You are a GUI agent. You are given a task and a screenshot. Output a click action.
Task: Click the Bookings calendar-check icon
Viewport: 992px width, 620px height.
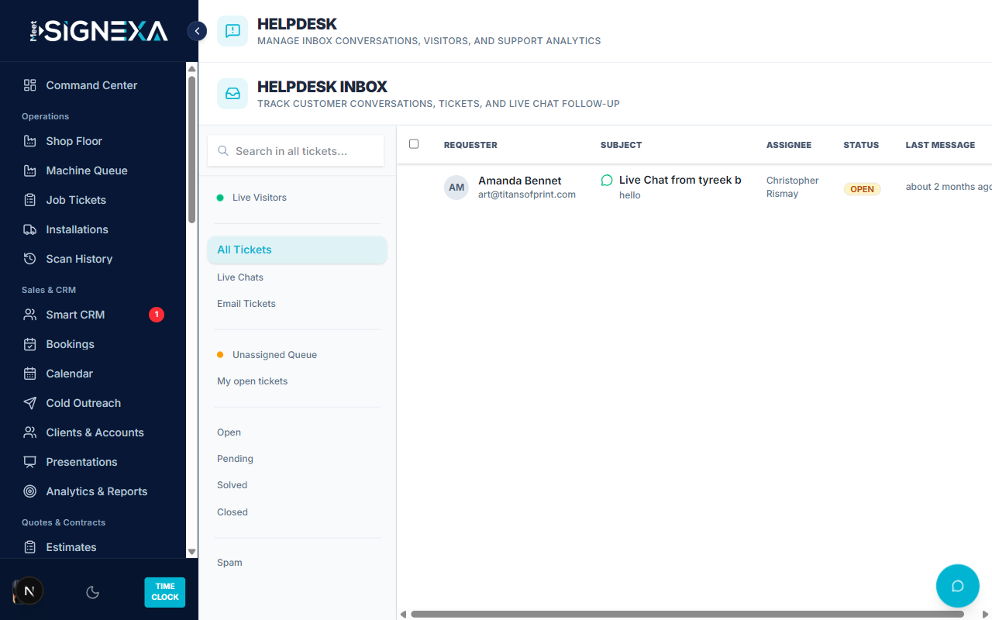click(x=29, y=344)
